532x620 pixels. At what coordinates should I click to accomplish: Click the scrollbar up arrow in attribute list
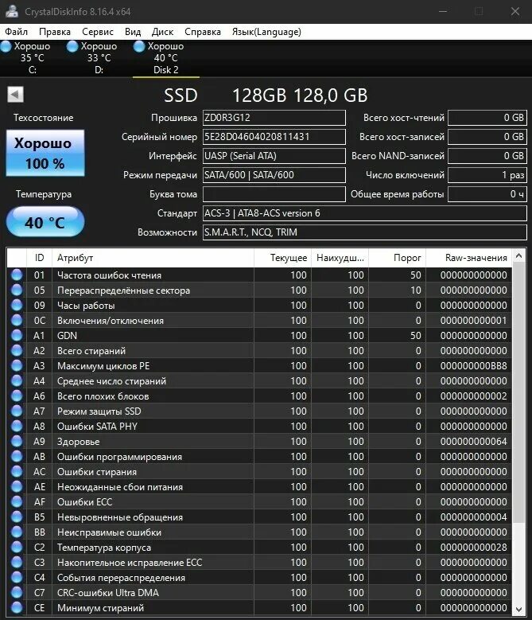pos(519,256)
